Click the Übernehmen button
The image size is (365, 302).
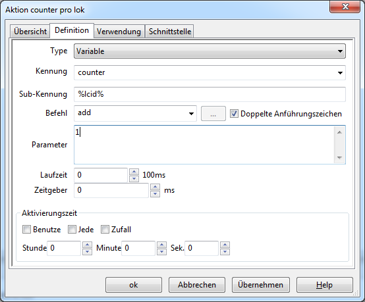point(261,285)
